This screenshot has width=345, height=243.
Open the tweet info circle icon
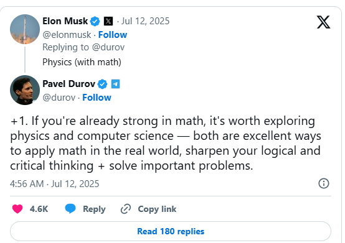(324, 183)
